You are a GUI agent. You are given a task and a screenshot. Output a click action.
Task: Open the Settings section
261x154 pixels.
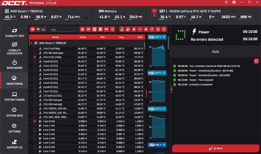14,128
